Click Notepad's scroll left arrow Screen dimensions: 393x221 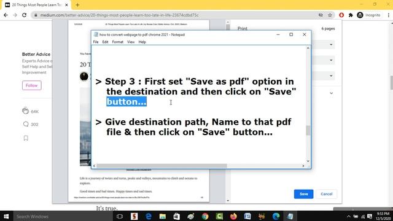coord(94,166)
